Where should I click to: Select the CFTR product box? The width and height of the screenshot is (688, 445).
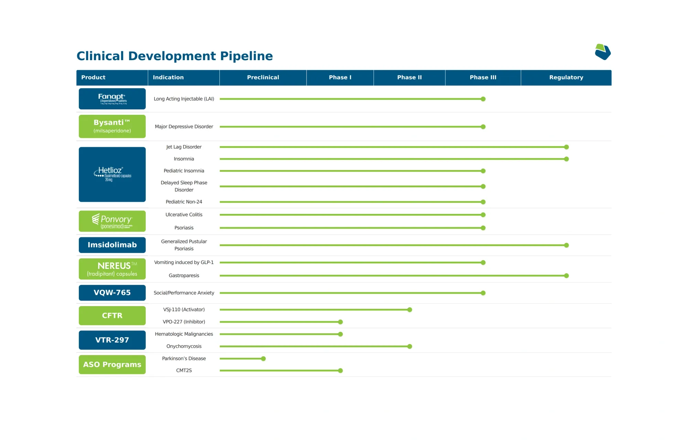click(112, 316)
